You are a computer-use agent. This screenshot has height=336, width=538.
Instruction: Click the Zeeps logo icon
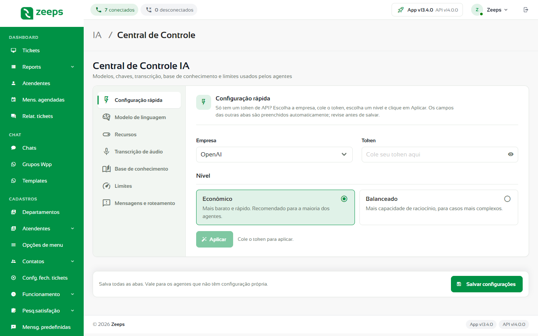[x=27, y=13]
